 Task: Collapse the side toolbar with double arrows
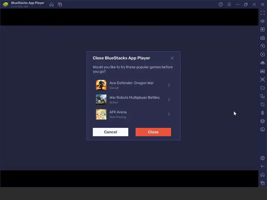point(263,4)
